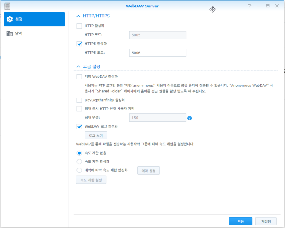
Task: Click the HTTPS 포트 input field
Action: click(x=157, y=53)
